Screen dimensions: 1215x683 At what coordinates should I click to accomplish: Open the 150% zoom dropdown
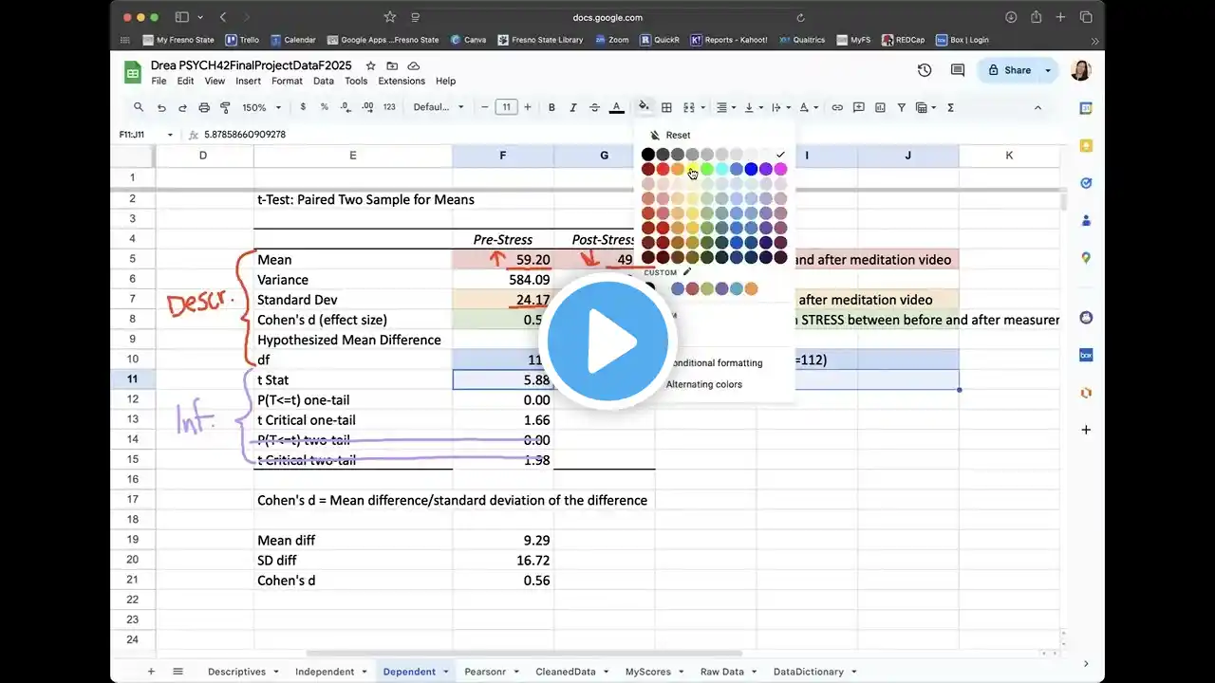pos(259,107)
